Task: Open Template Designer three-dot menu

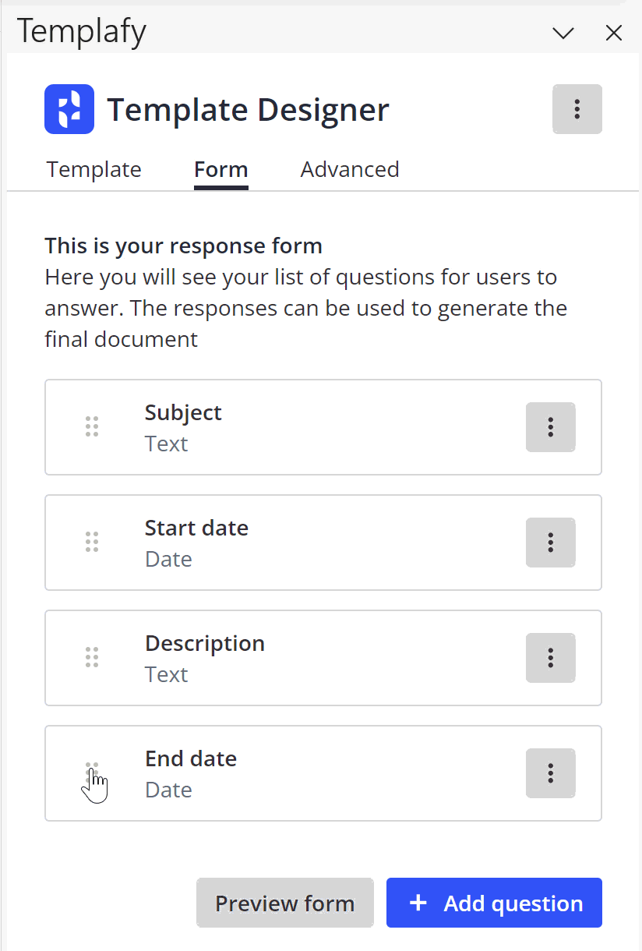Action: [x=577, y=109]
